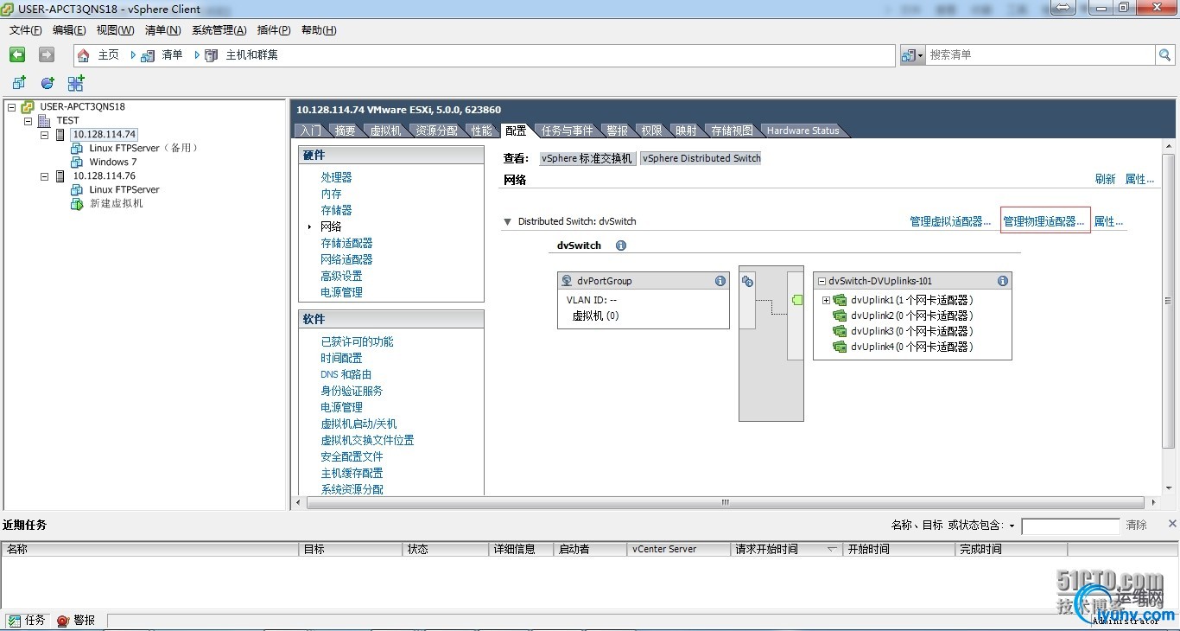Click the recent tasks filter text field
This screenshot has width=1180, height=631.
[x=1070, y=526]
